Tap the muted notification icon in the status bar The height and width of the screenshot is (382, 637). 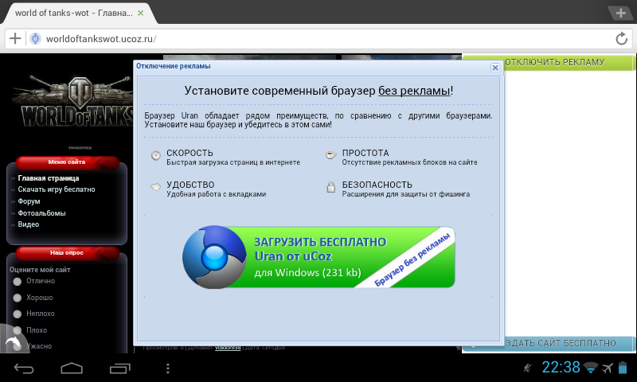[x=527, y=368]
